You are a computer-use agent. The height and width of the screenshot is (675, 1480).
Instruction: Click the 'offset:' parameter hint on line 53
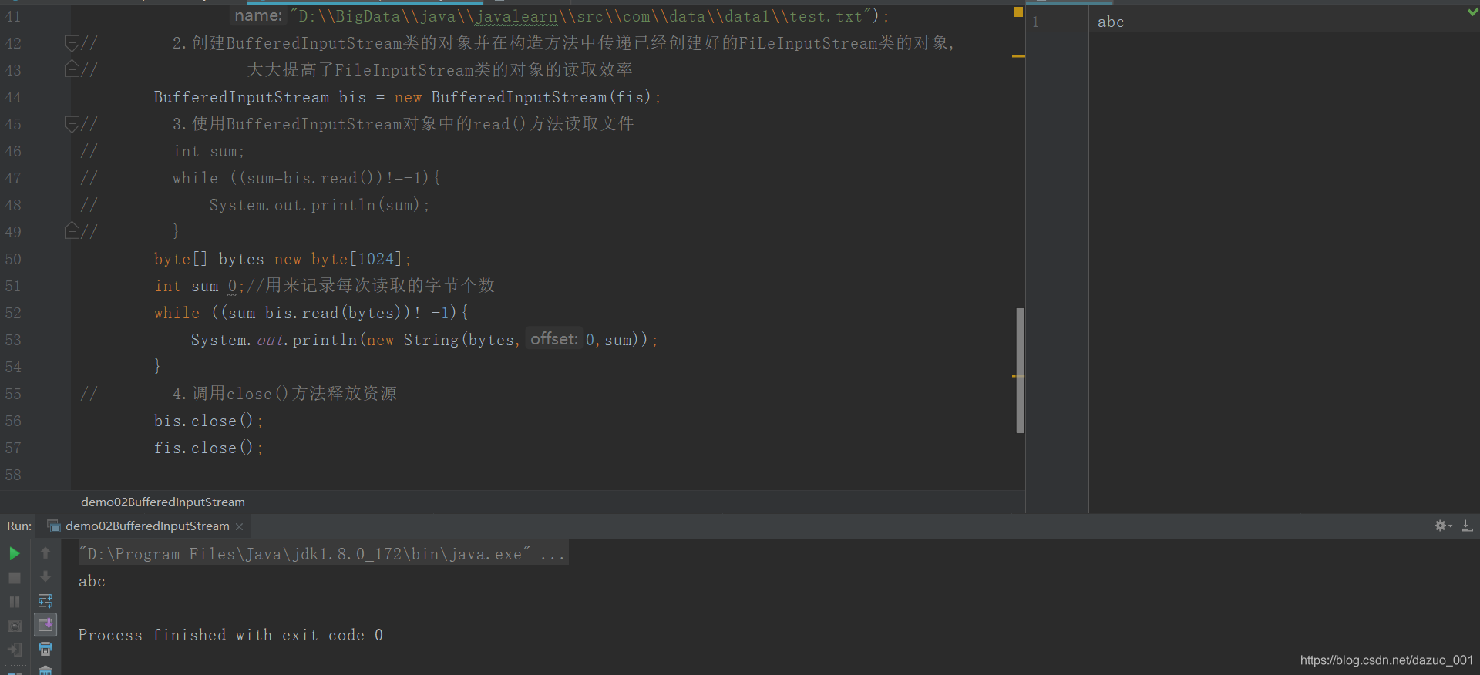point(554,339)
